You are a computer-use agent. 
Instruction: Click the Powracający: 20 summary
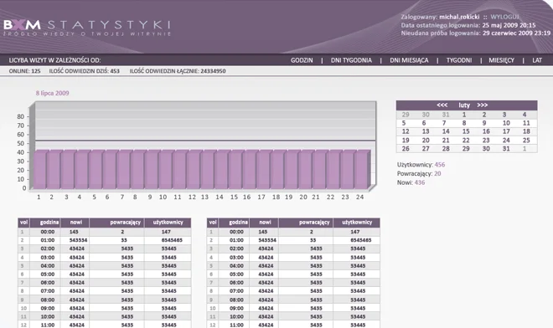pyautogui.click(x=419, y=174)
